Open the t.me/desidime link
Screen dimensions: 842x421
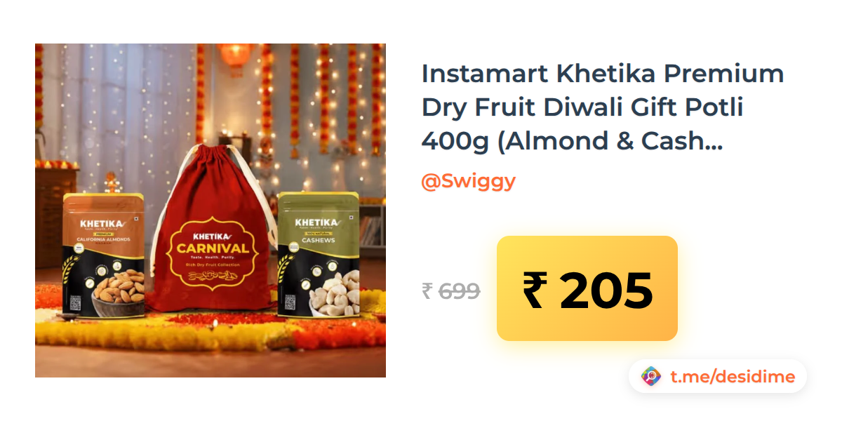733,377
